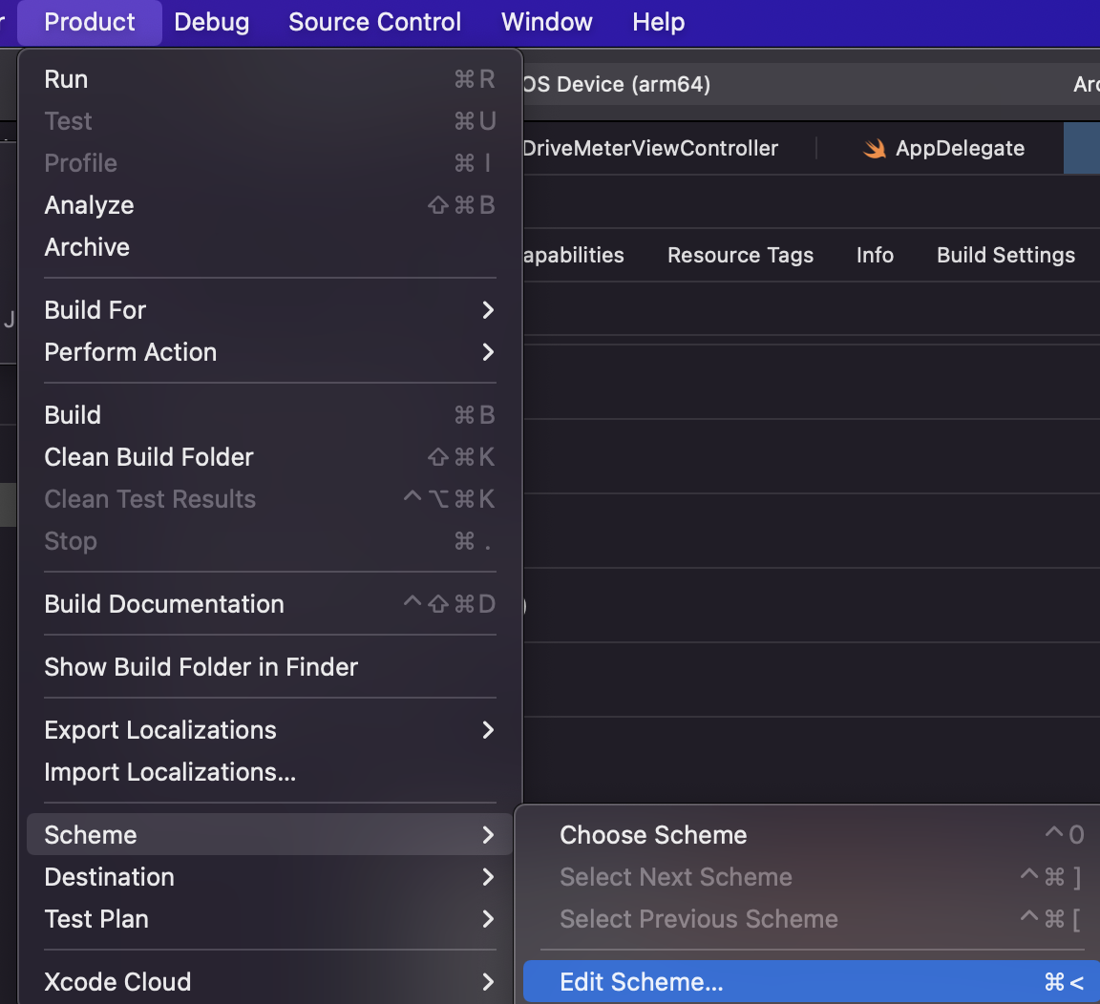This screenshot has width=1100, height=1004.
Task: Click Select Previous Scheme in the submenu
Action: (812, 919)
